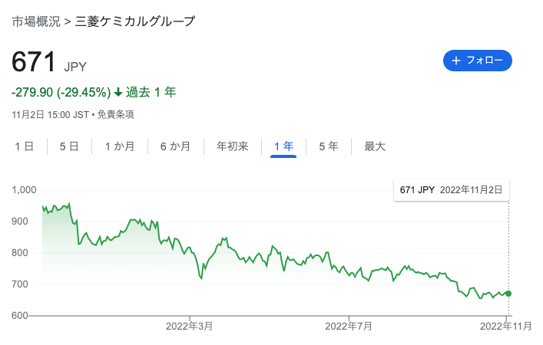Screen dimensions: 543x345
Task: Click the green endpoint dot on chart
Action: coord(508,294)
